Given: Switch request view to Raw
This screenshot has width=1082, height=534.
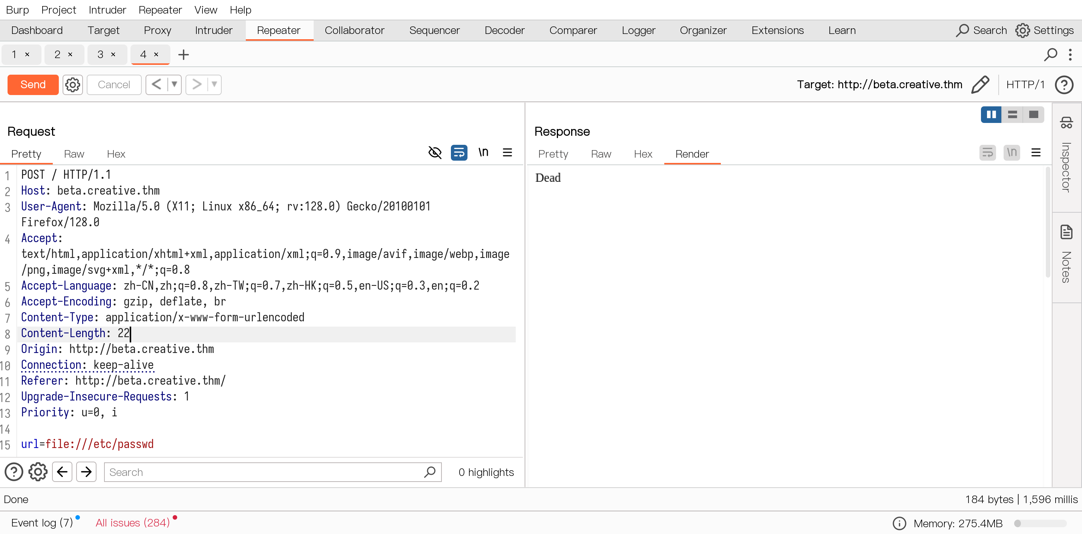Looking at the screenshot, I should click(x=74, y=154).
